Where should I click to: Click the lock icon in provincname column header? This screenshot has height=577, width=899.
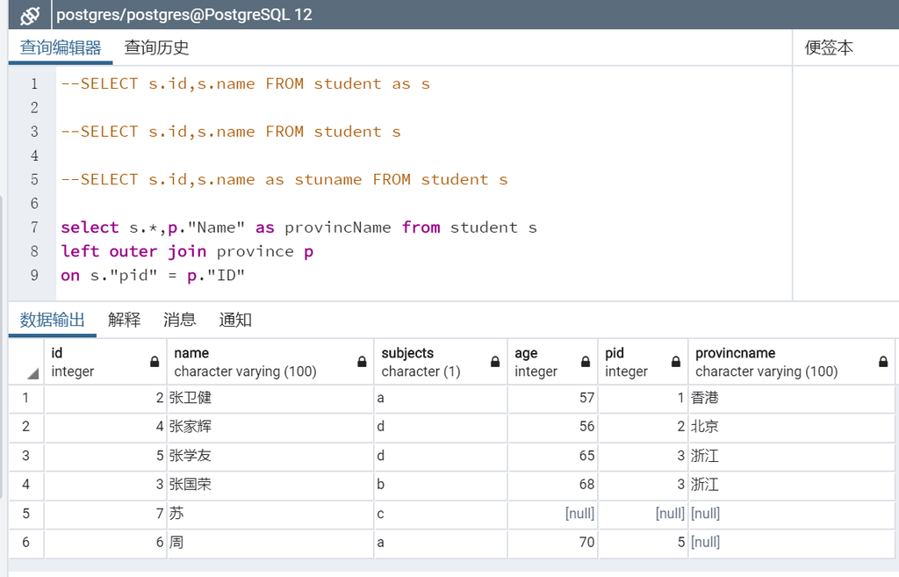[883, 362]
